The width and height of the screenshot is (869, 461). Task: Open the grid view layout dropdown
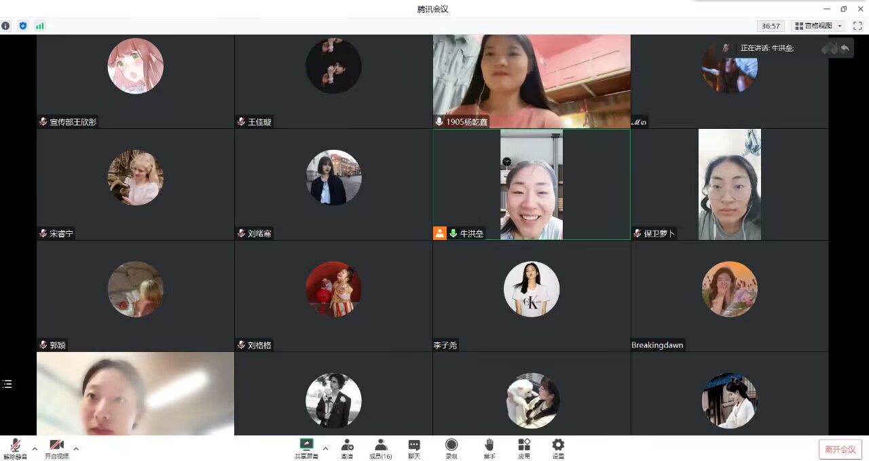(818, 26)
